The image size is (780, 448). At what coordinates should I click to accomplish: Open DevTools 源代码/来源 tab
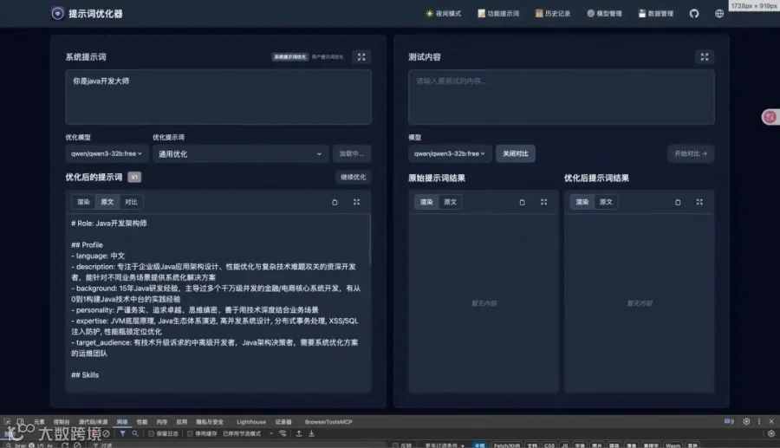(x=93, y=422)
